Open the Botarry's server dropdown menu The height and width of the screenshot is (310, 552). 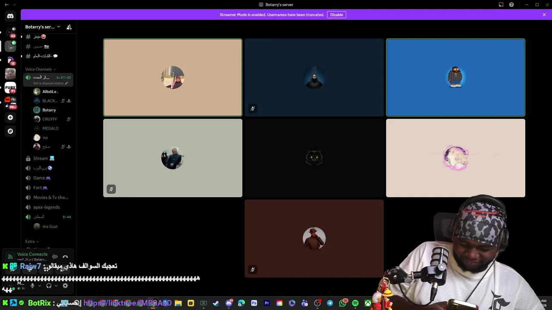(42, 27)
